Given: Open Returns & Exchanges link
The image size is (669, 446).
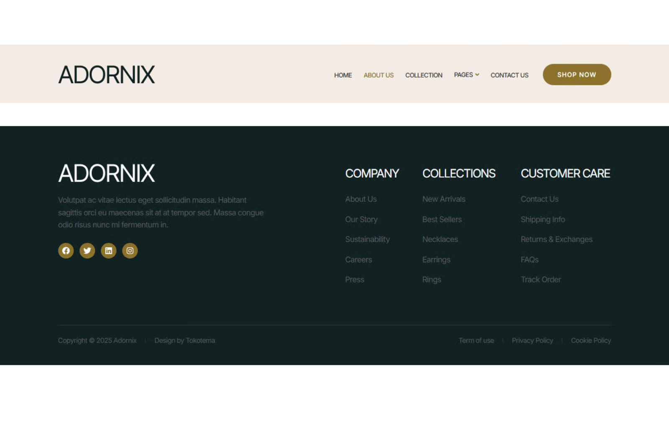Looking at the screenshot, I should click(557, 239).
